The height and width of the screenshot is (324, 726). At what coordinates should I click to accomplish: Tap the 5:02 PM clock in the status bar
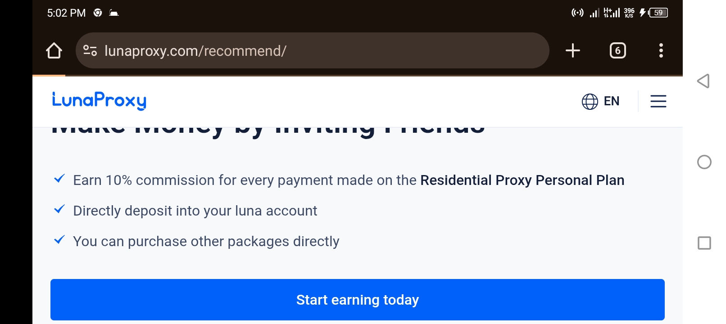66,13
